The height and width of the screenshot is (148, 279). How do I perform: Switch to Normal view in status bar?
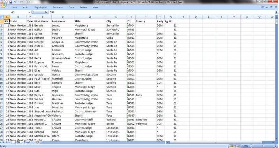(x=231, y=146)
